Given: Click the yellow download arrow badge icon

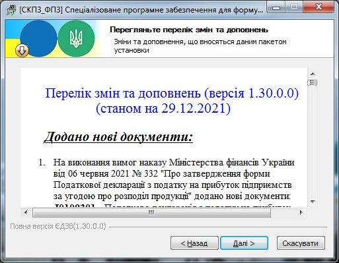Looking at the screenshot, I should coord(22,51).
